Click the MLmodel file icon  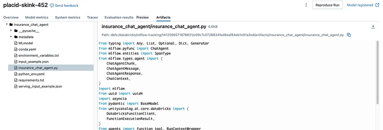click(x=16, y=43)
